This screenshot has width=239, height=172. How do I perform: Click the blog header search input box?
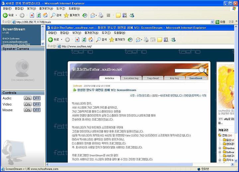pos(187,71)
